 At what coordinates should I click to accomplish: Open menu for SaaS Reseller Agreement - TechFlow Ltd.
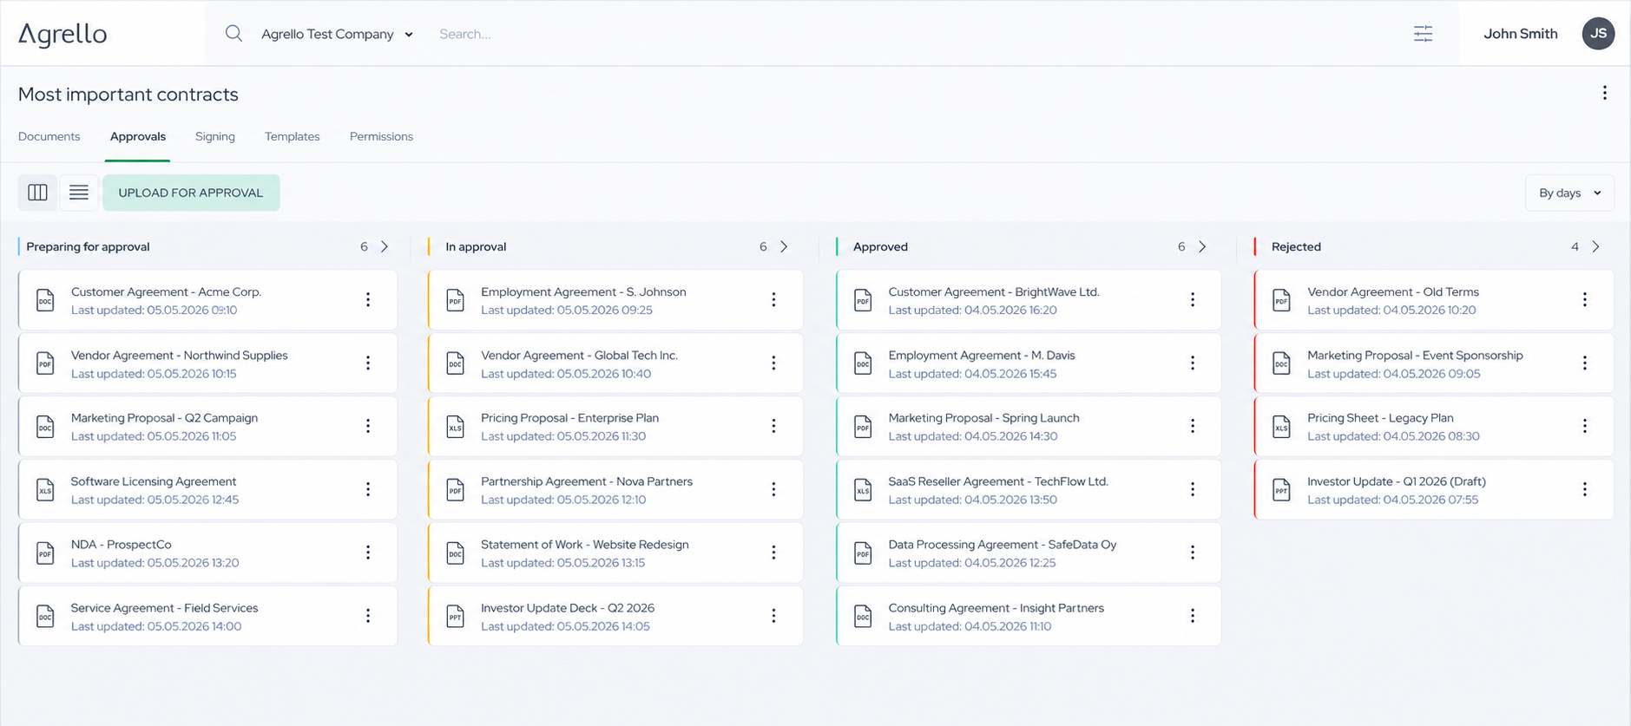pyautogui.click(x=1193, y=489)
